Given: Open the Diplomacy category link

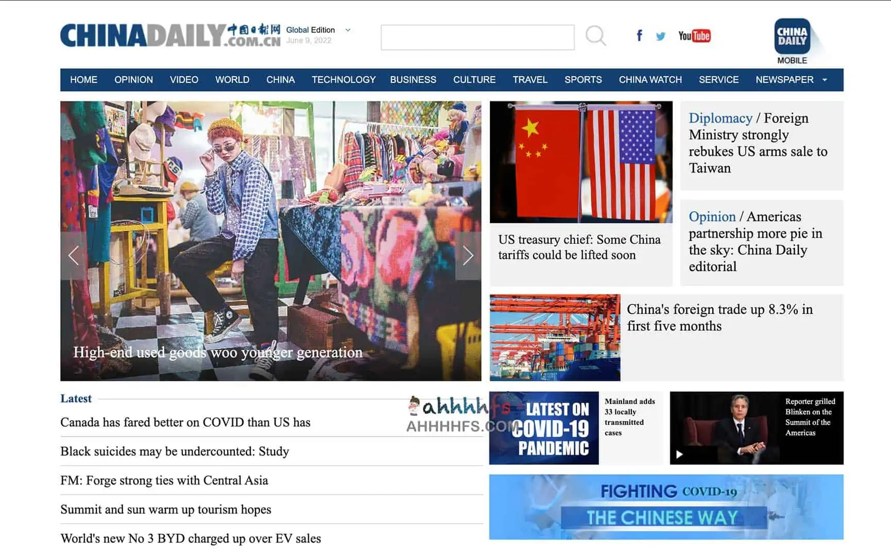Looking at the screenshot, I should point(720,118).
